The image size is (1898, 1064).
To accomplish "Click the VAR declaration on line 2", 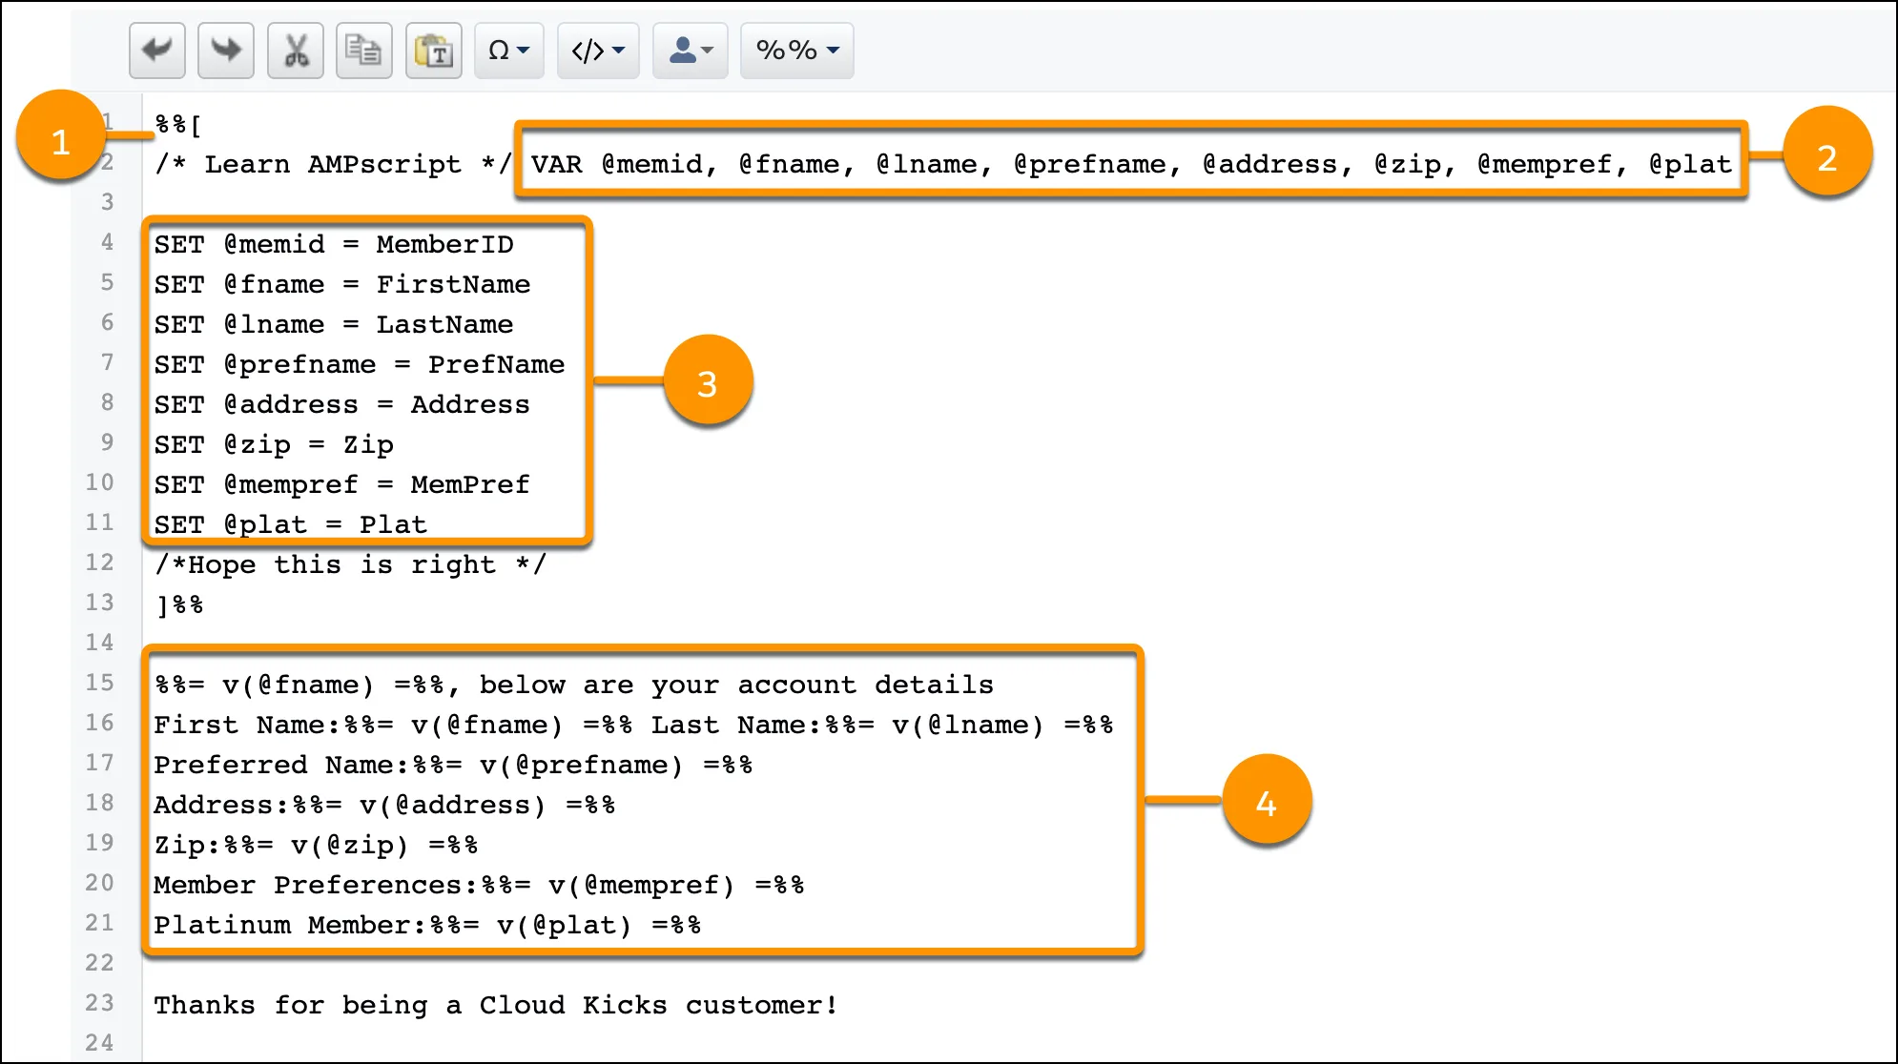I will tap(1130, 163).
